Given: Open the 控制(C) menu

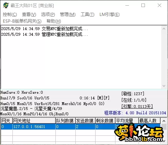Looking at the screenshot, I should (10, 14).
